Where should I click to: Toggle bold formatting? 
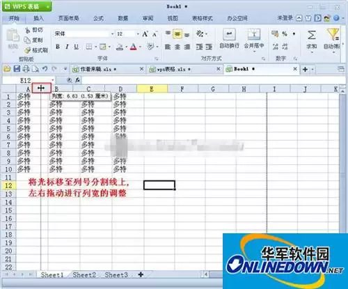58,47
